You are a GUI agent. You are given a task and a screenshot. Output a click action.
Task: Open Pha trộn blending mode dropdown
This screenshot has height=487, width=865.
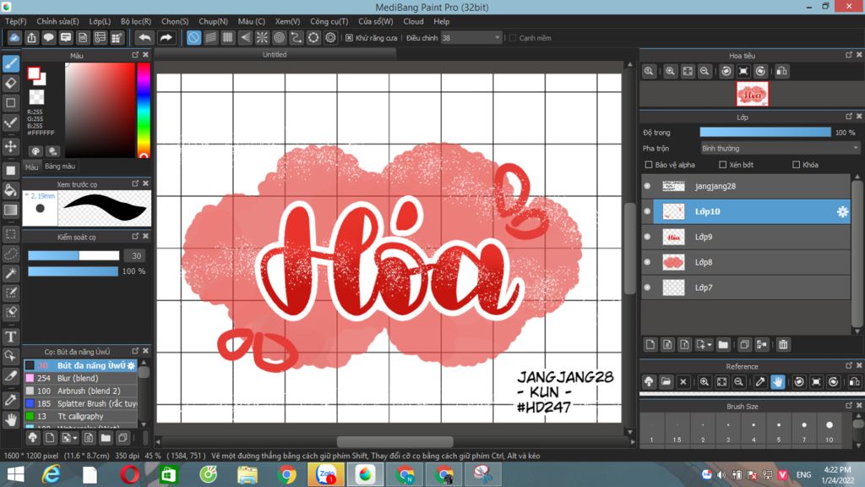(x=780, y=149)
